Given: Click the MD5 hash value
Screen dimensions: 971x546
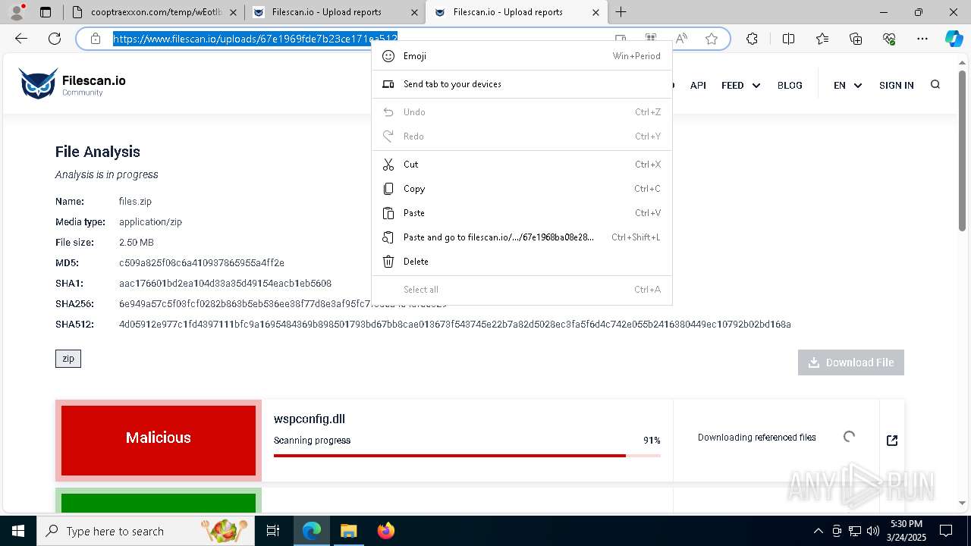Looking at the screenshot, I should 202,263.
